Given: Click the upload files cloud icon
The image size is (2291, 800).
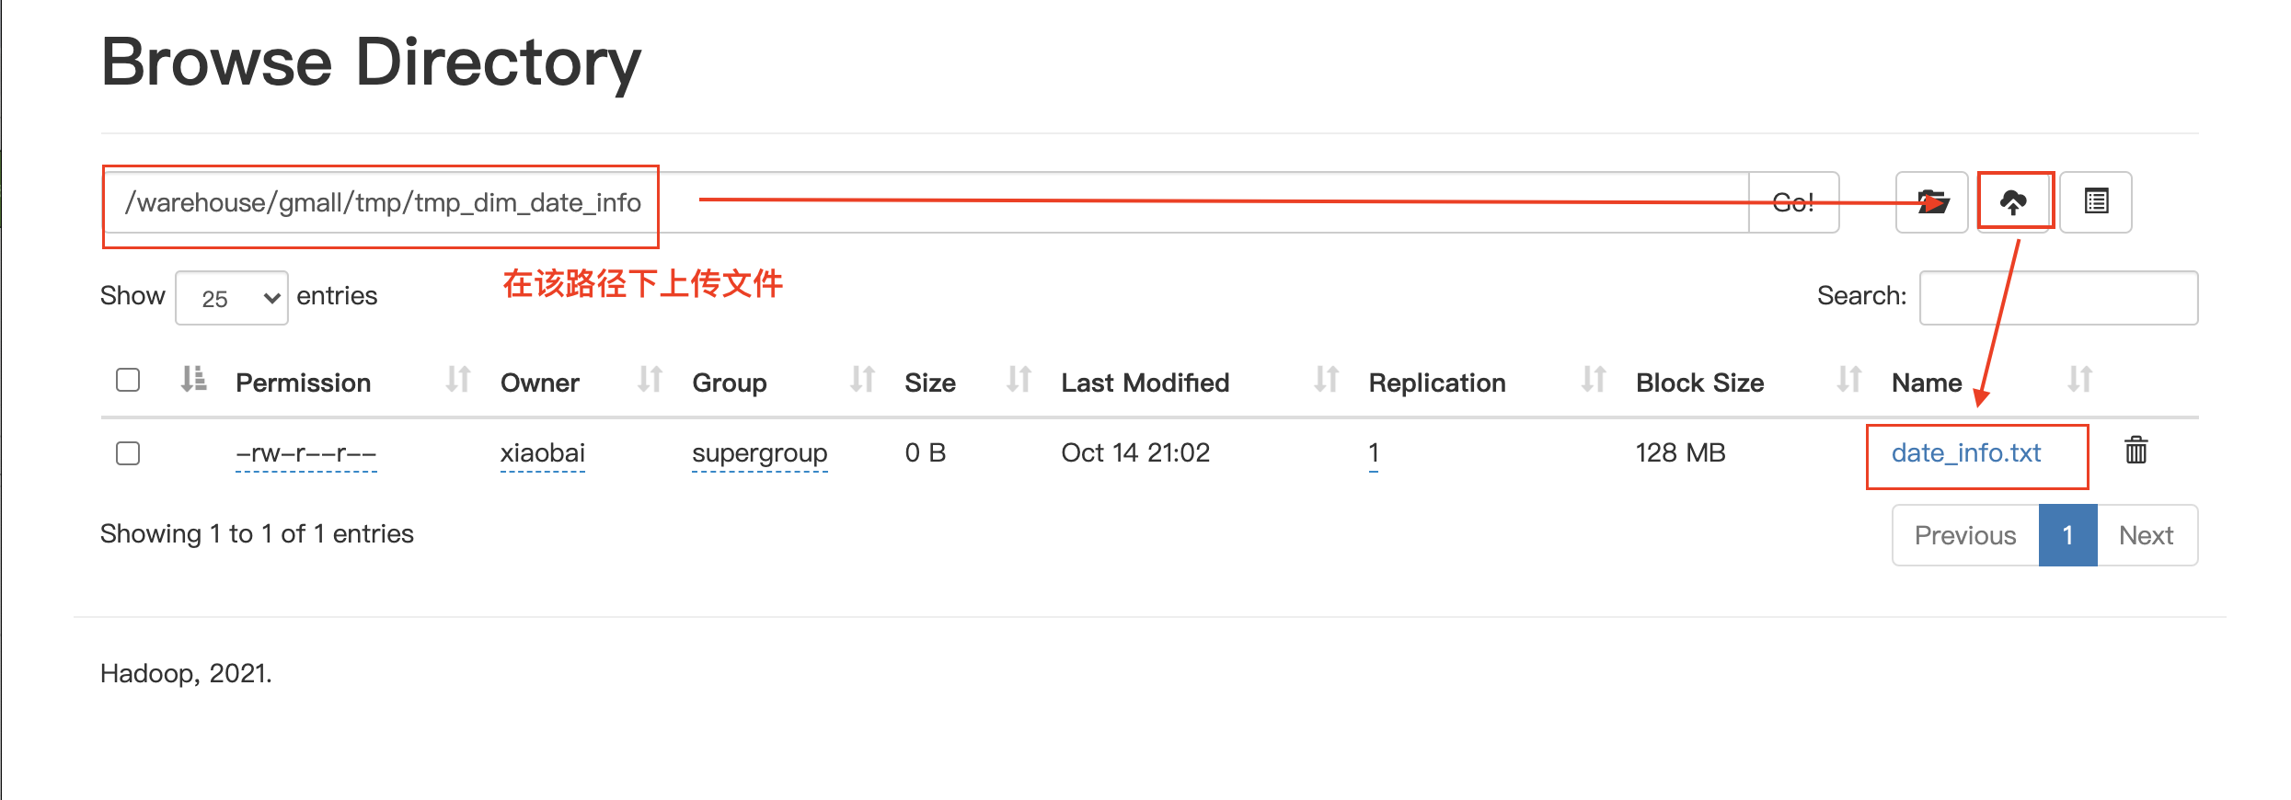Looking at the screenshot, I should coord(2013,202).
